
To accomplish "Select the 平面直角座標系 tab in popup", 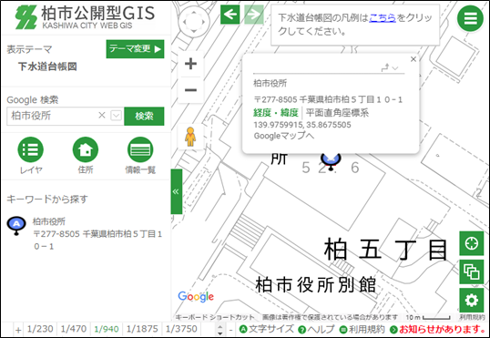I will click(337, 113).
